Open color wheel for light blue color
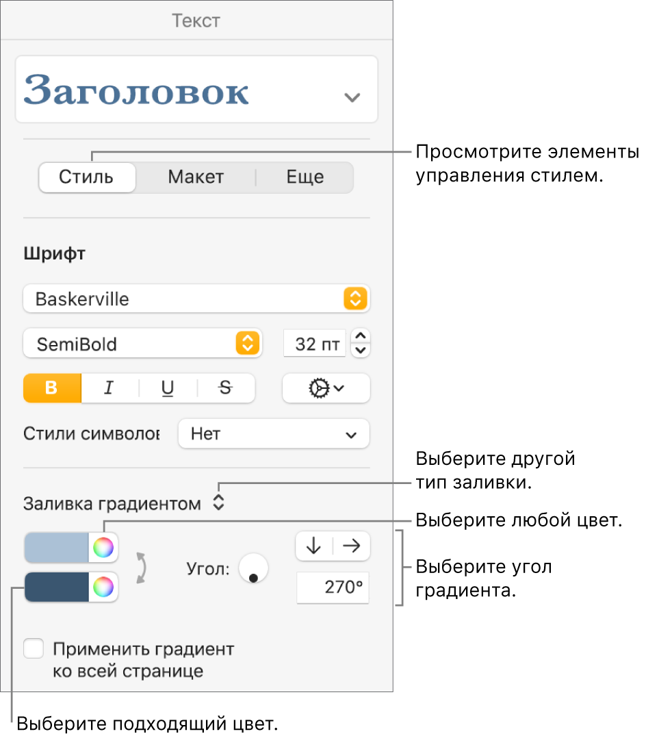This screenshot has height=736, width=646. (x=103, y=547)
